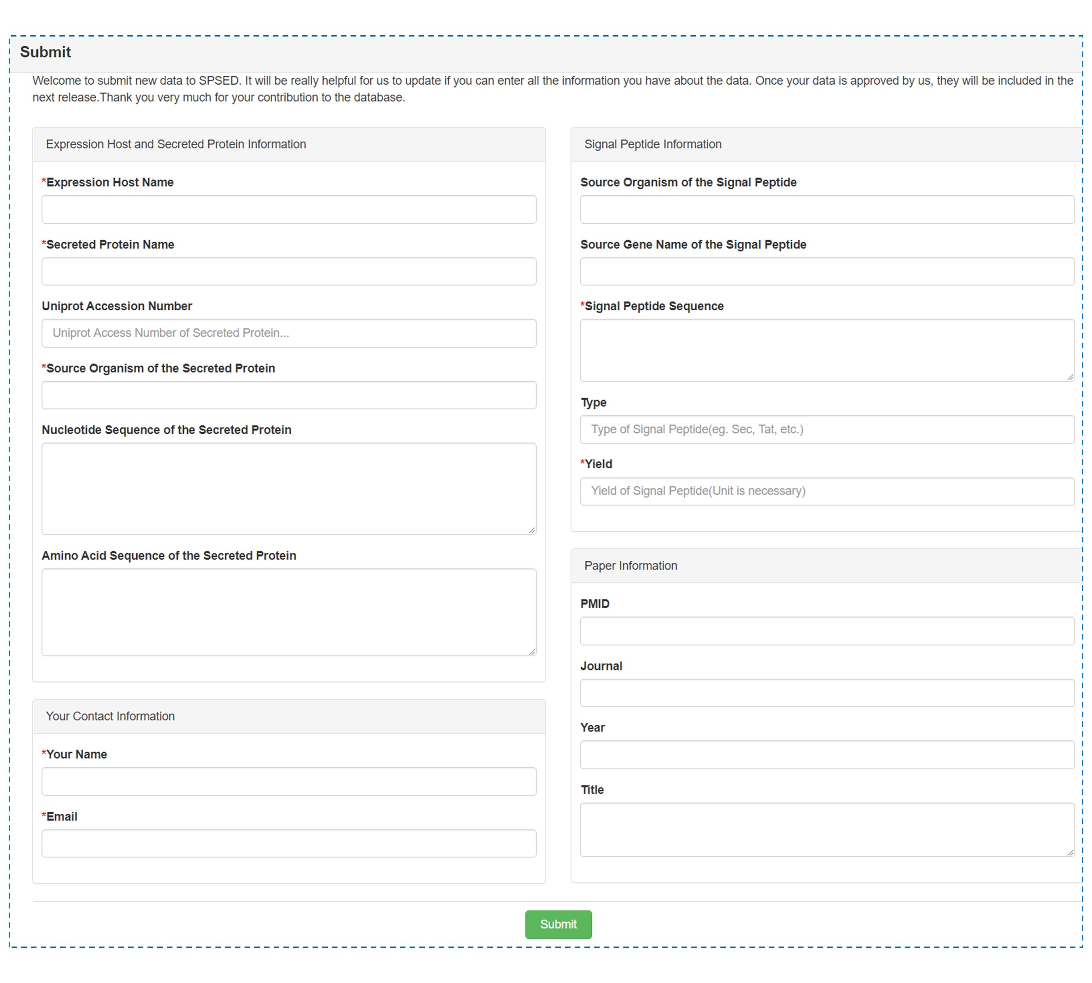Focus the Your Name input field

[289, 781]
